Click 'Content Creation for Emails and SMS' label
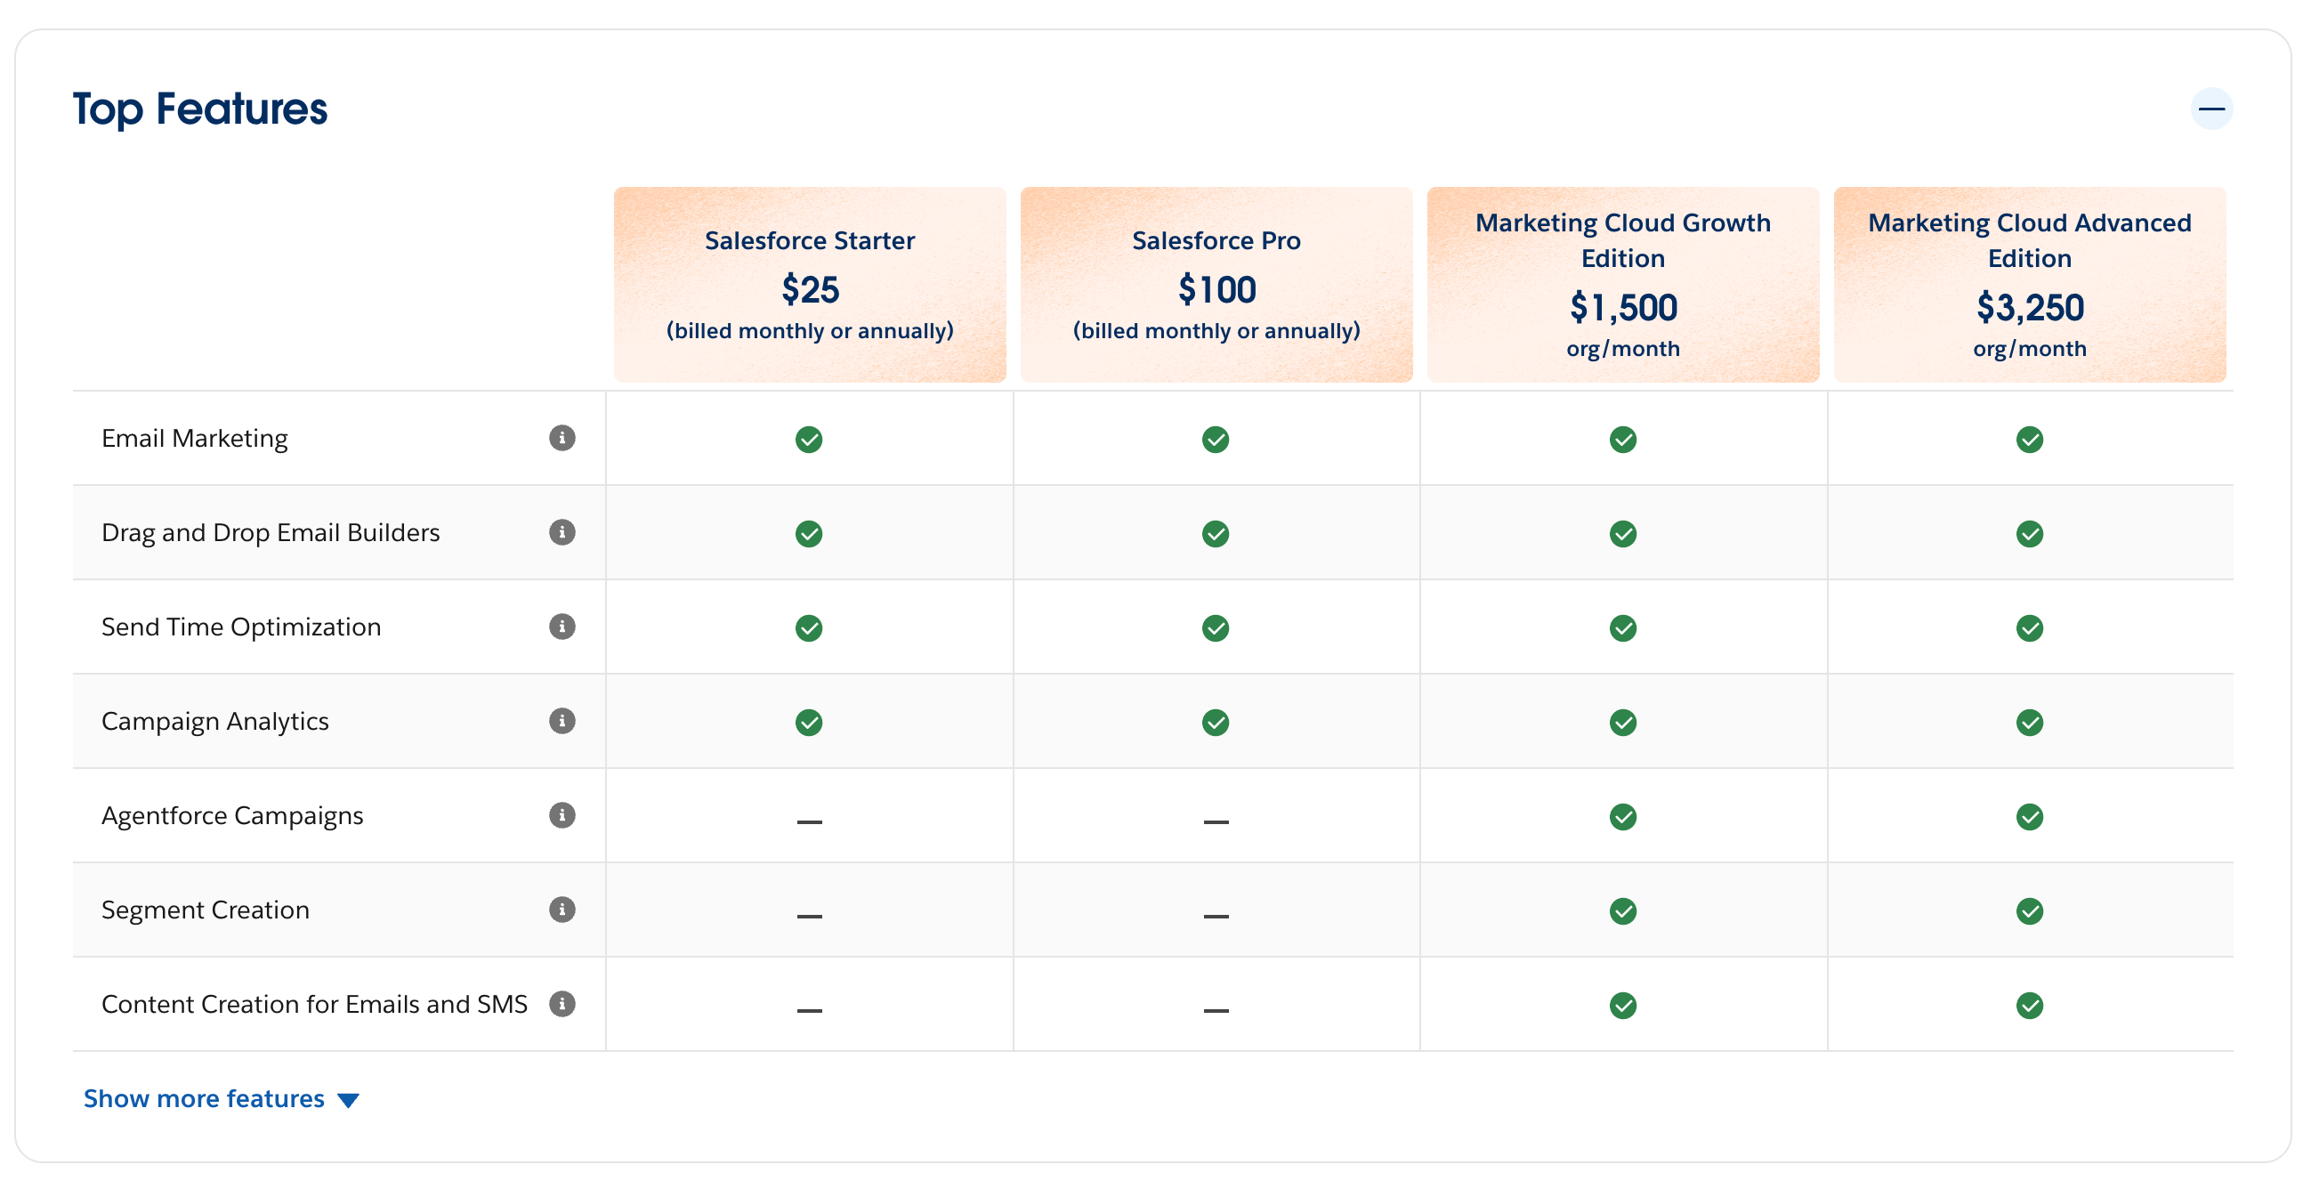The height and width of the screenshot is (1189, 2303). click(x=314, y=1005)
